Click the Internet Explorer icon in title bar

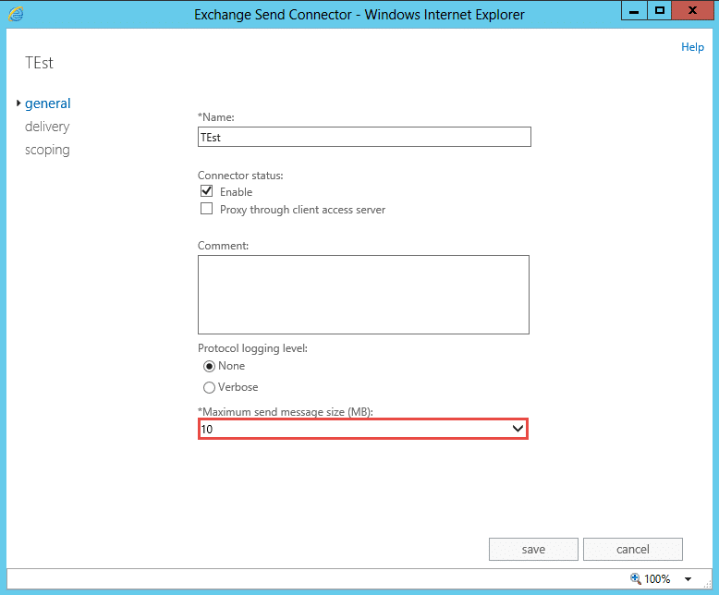tap(16, 14)
